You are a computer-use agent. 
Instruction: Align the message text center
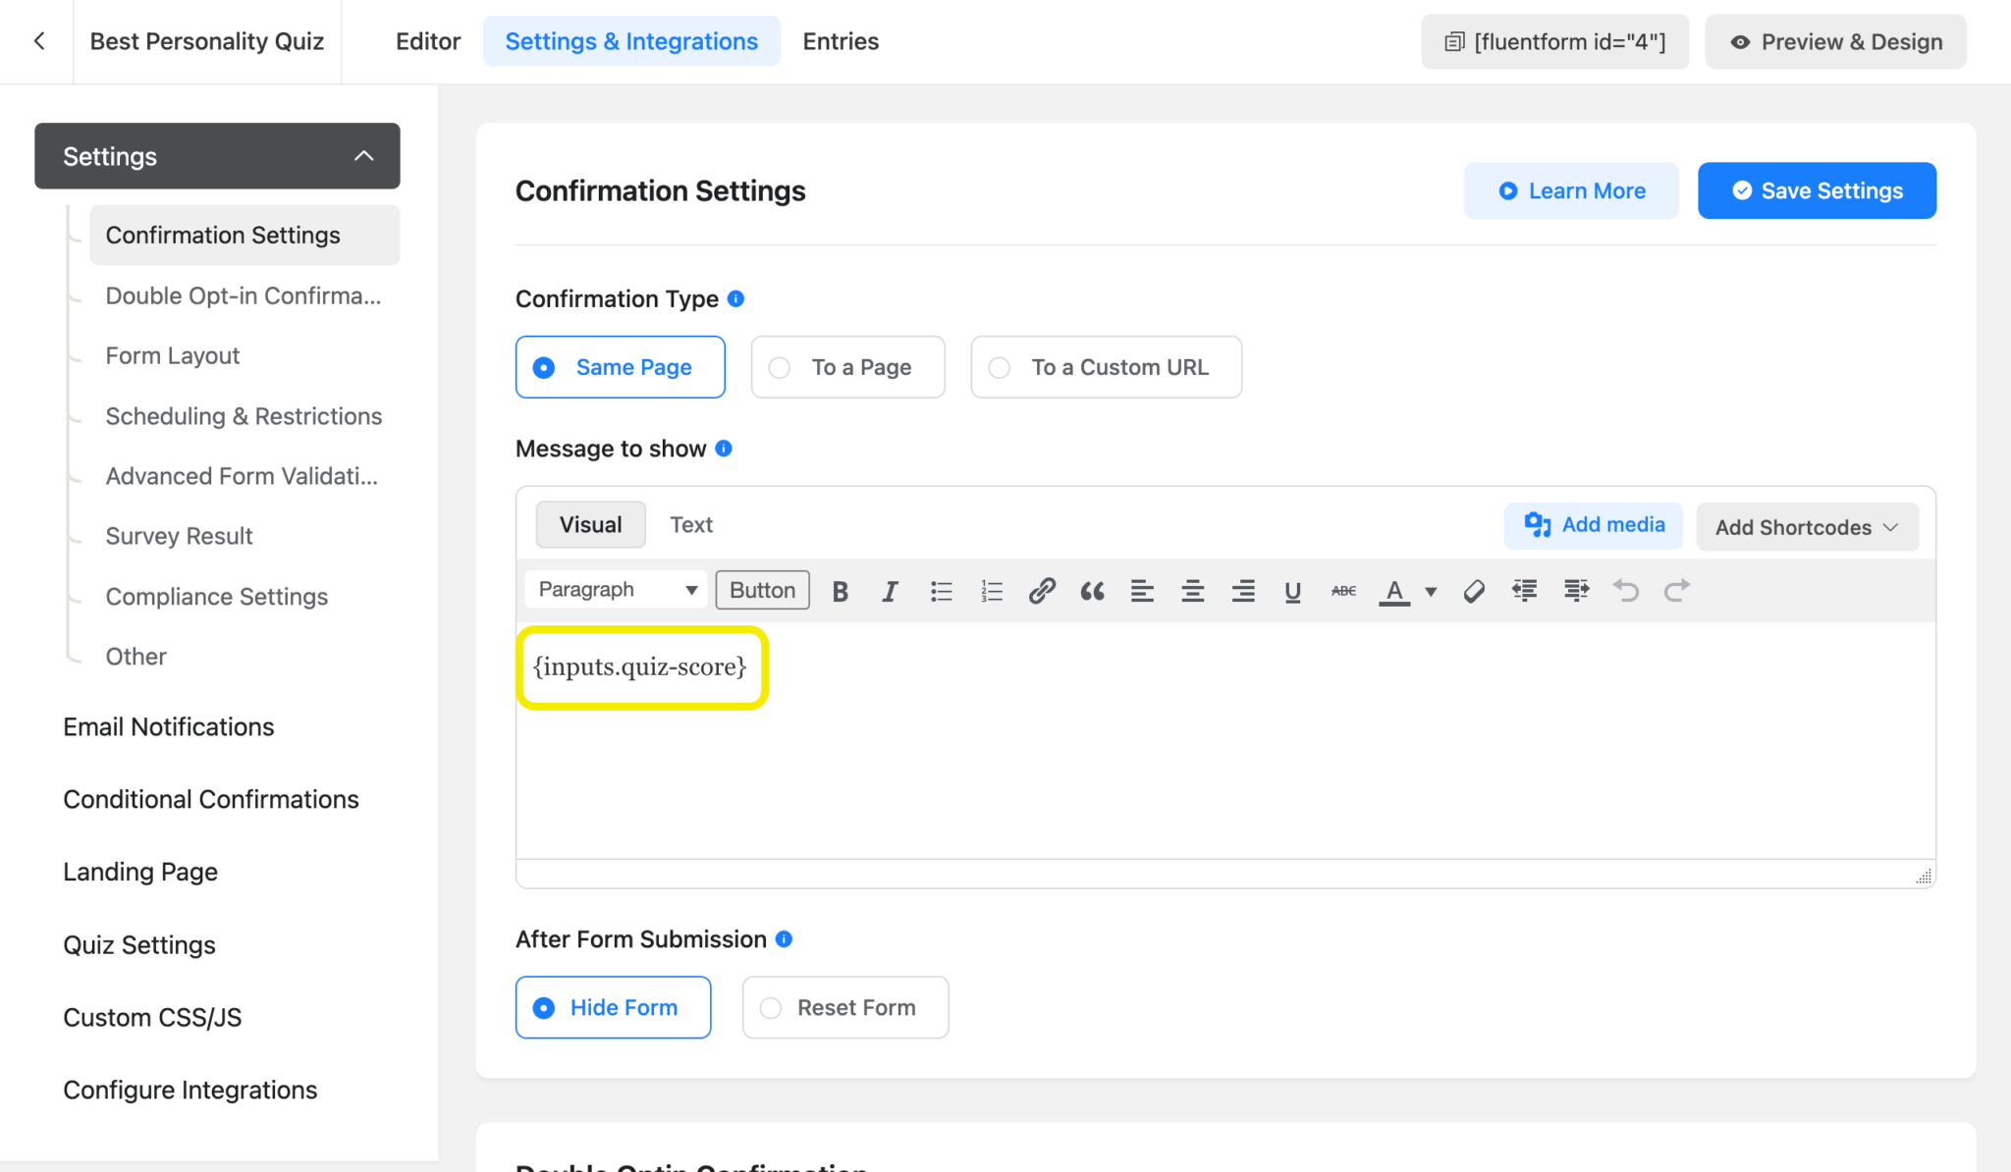[x=1192, y=590]
